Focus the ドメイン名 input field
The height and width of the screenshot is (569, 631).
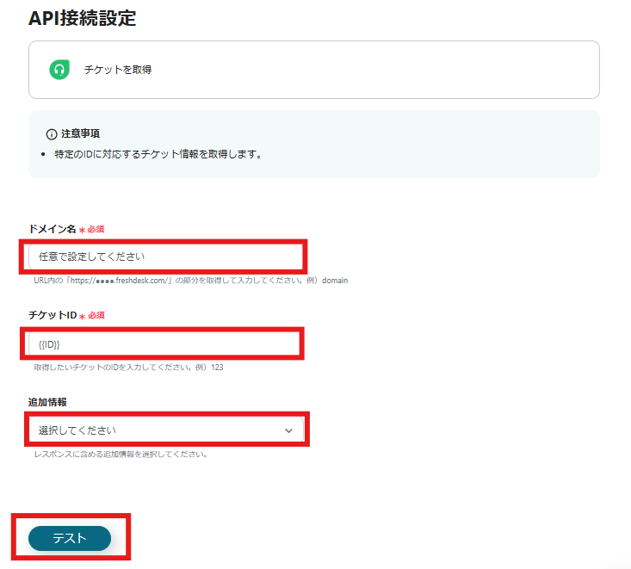pyautogui.click(x=165, y=257)
